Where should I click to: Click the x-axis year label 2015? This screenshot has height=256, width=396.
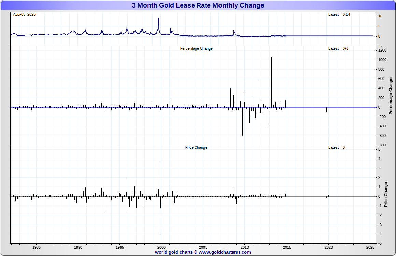[x=287, y=248]
